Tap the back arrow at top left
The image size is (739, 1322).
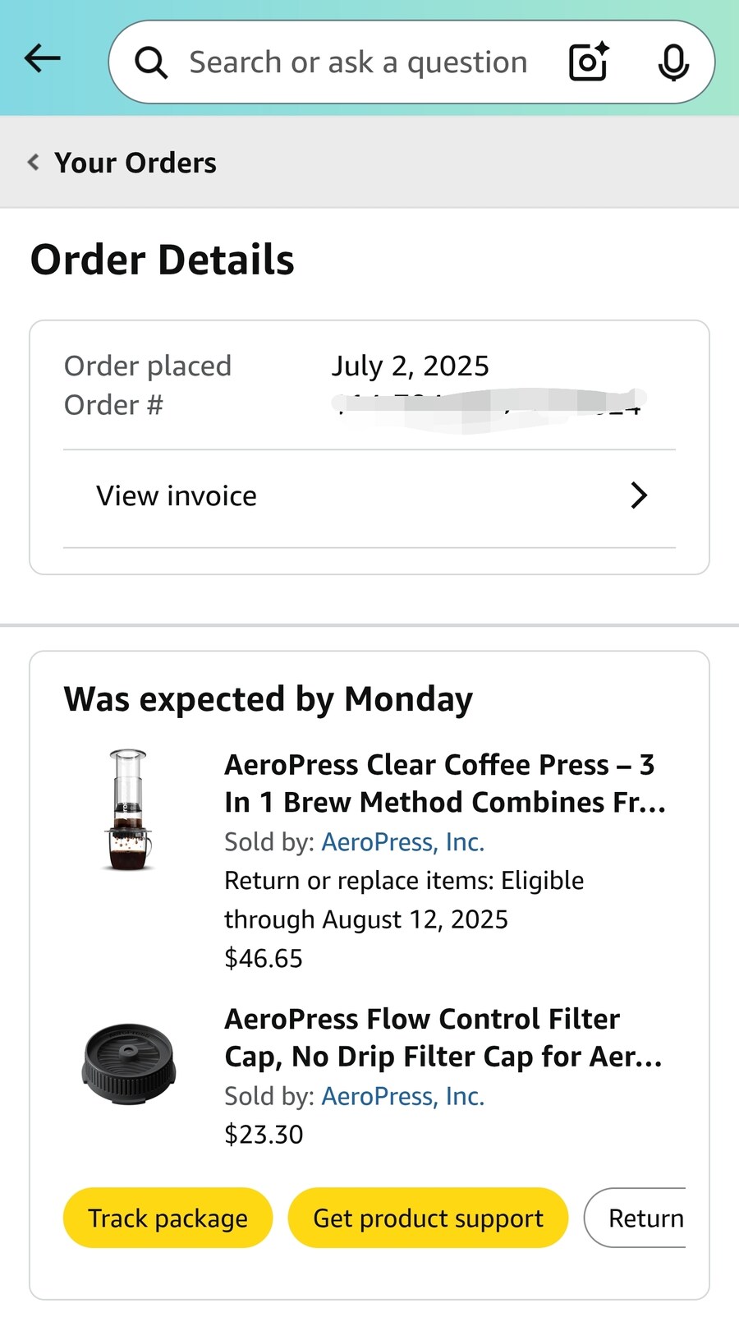pyautogui.click(x=43, y=58)
